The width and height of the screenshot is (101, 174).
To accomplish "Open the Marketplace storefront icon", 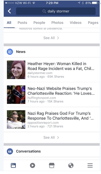I will [52, 165].
